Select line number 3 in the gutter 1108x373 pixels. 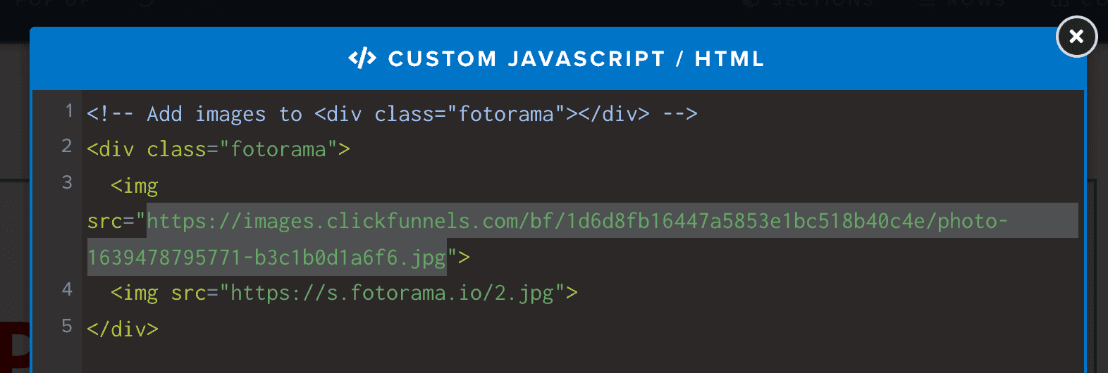[67, 182]
